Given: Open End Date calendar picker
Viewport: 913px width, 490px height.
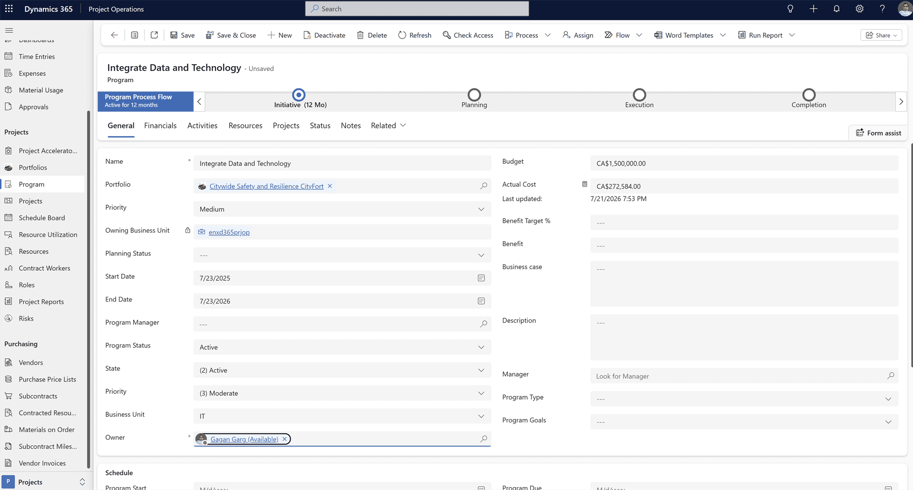Looking at the screenshot, I should point(481,301).
